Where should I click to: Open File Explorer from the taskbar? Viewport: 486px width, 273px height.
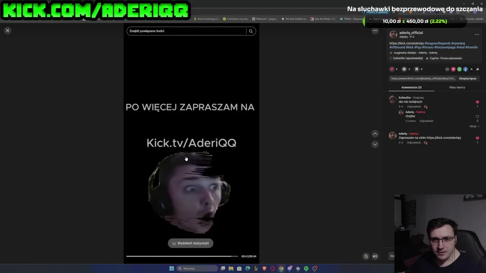click(x=231, y=268)
